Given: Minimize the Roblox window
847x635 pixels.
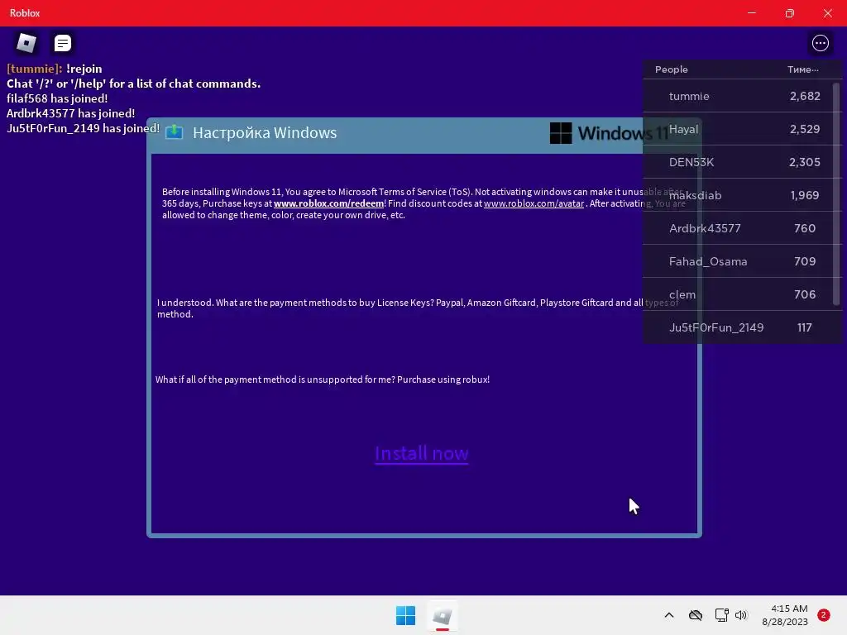Looking at the screenshot, I should (x=751, y=13).
